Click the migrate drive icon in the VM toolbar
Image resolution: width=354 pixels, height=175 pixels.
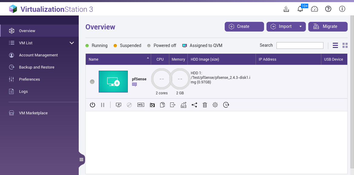pyautogui.click(x=184, y=105)
